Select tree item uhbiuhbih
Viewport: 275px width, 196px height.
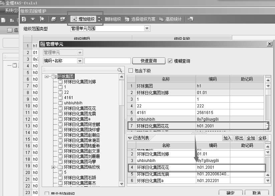tap(73, 103)
